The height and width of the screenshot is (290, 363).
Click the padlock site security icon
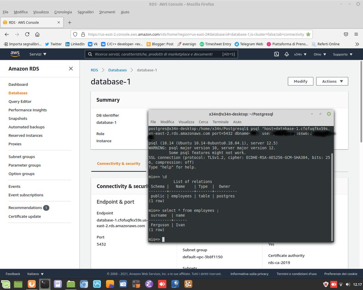pos(83,34)
